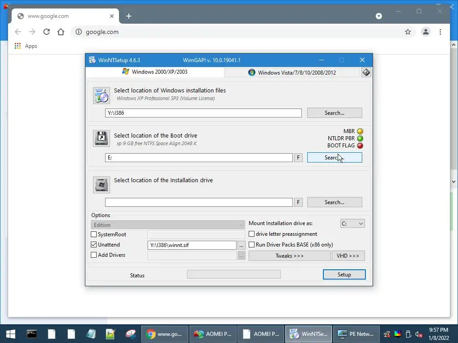
Task: Enable Run Driver Packs BASE checkbox
Action: pyautogui.click(x=251, y=244)
